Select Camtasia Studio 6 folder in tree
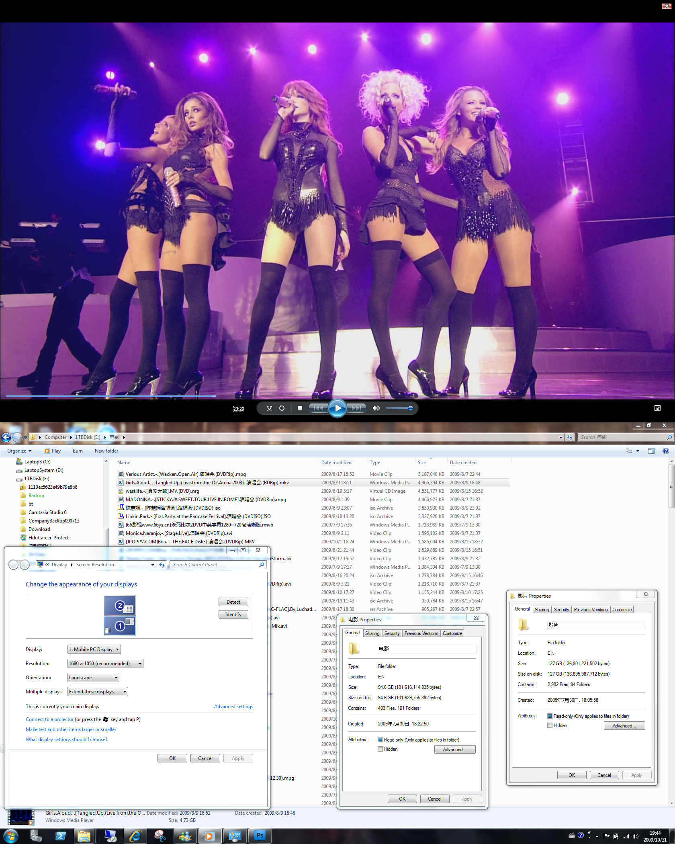This screenshot has width=675, height=844. click(x=47, y=512)
